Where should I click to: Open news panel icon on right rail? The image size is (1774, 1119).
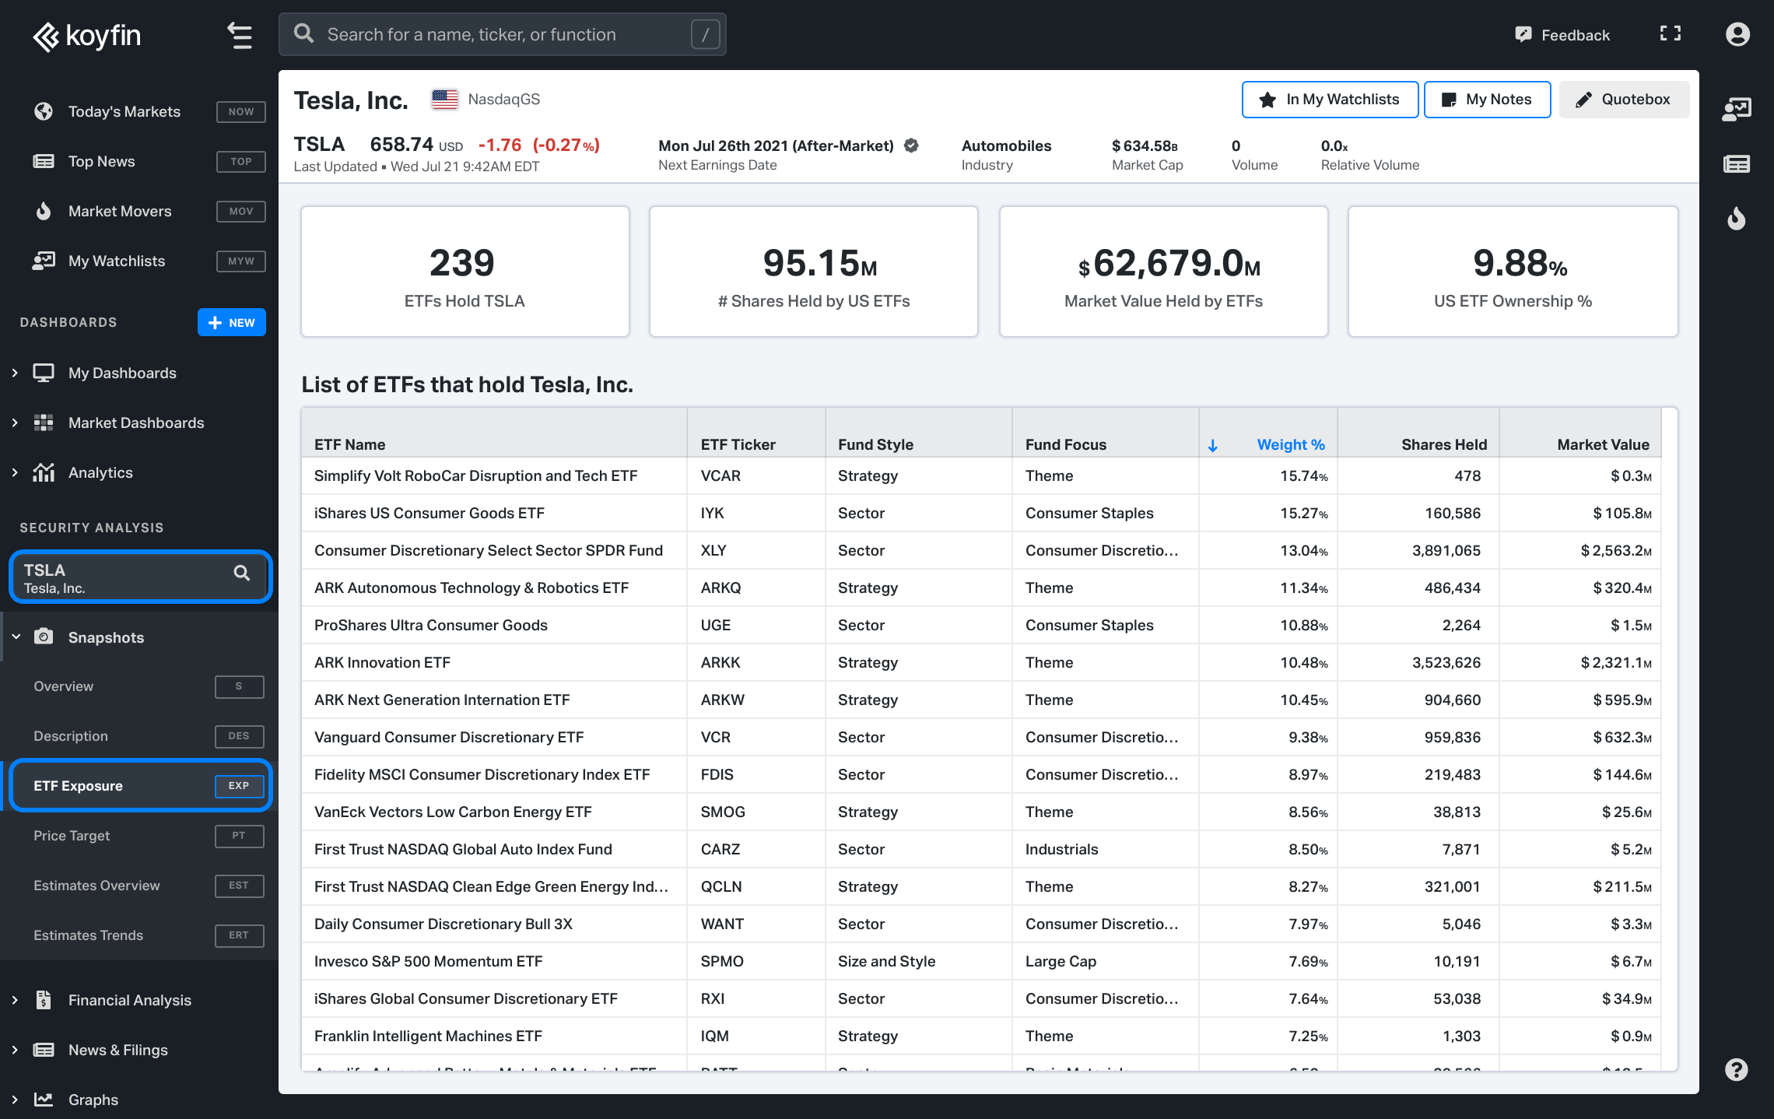(x=1737, y=164)
